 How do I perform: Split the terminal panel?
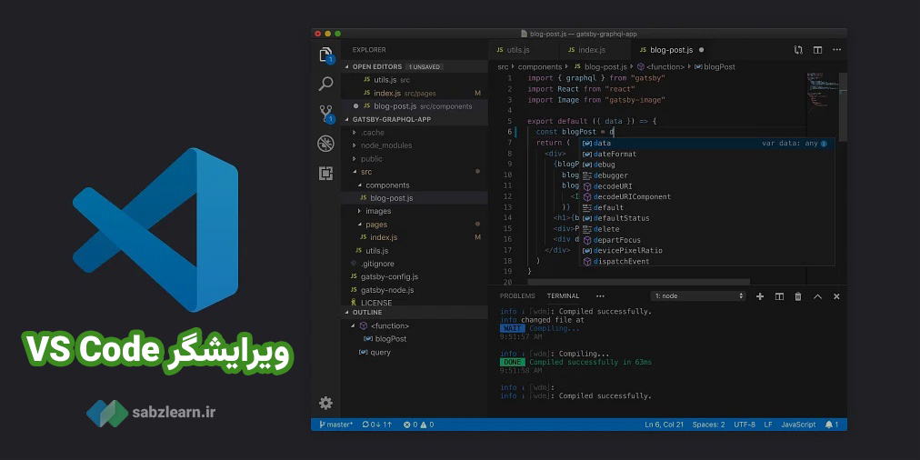point(779,296)
